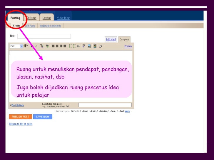Image resolution: width=214 pixels, height=160 pixels.
Task: Open Return to list of posts
Action: (x=21, y=124)
